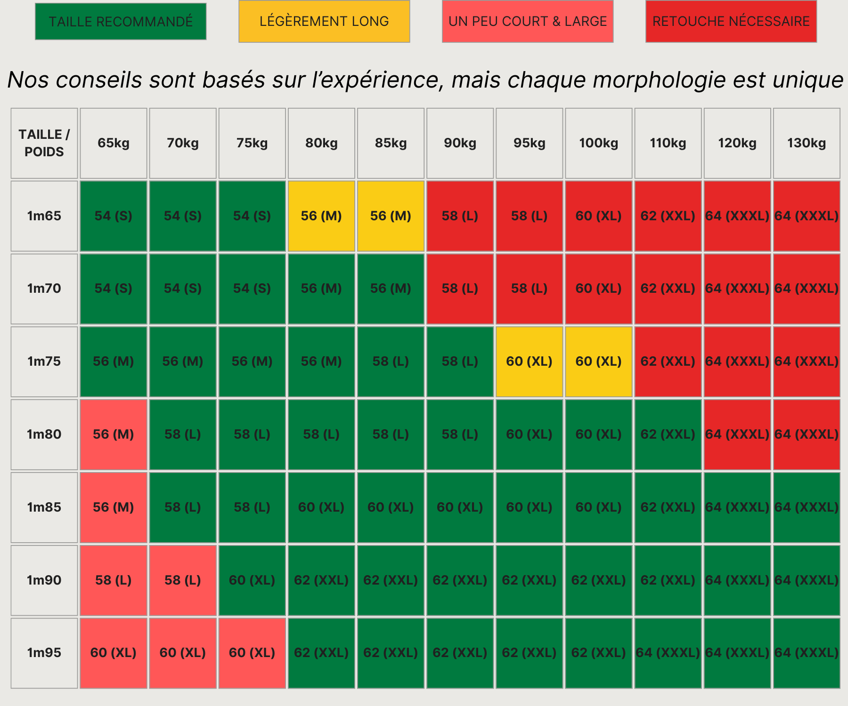Click the italic advice sentence about morphology
Viewport: 848px width, 706px height.
pos(425,80)
